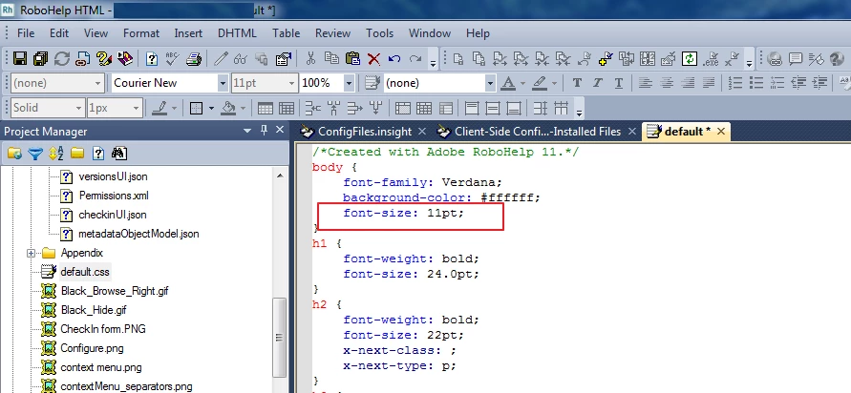Open the Courier New font dropdown
The image size is (851, 393).
223,84
